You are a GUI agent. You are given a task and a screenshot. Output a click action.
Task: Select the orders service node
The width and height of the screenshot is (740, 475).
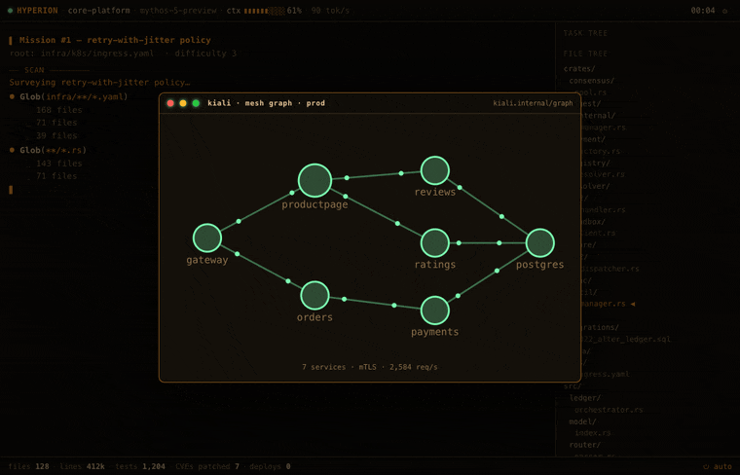point(314,295)
